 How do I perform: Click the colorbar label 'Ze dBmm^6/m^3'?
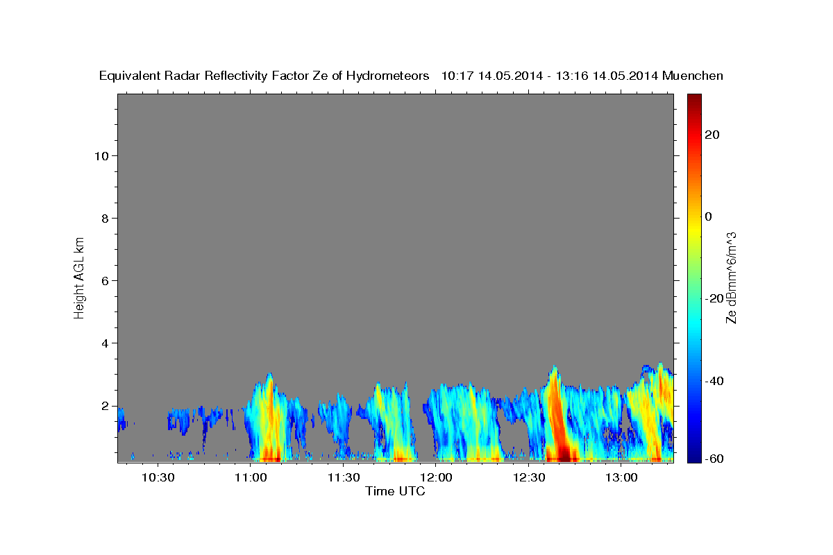coord(731,277)
